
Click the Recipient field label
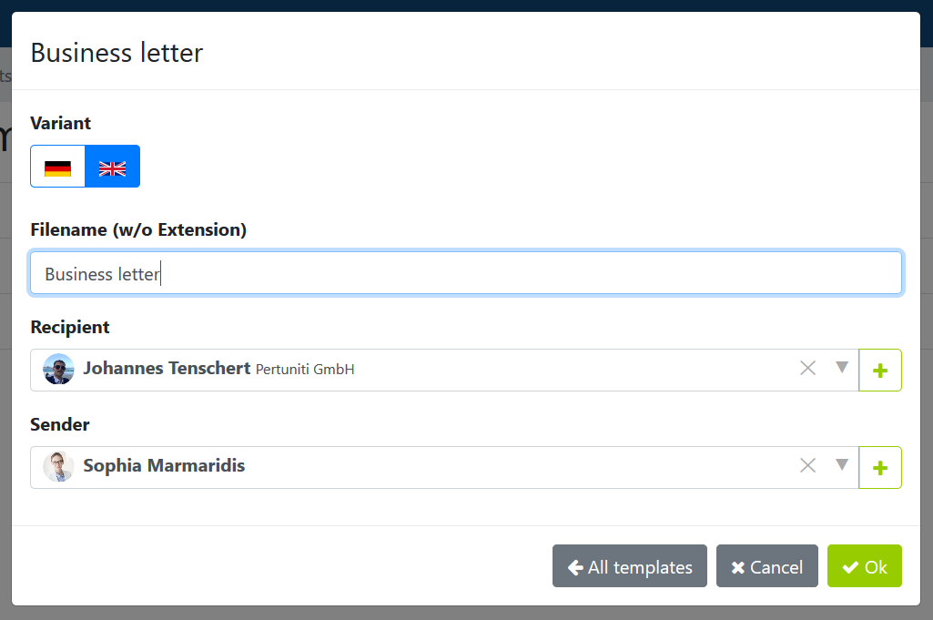69,327
